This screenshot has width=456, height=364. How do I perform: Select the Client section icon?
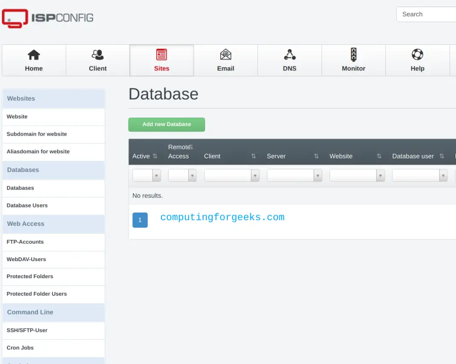click(98, 55)
